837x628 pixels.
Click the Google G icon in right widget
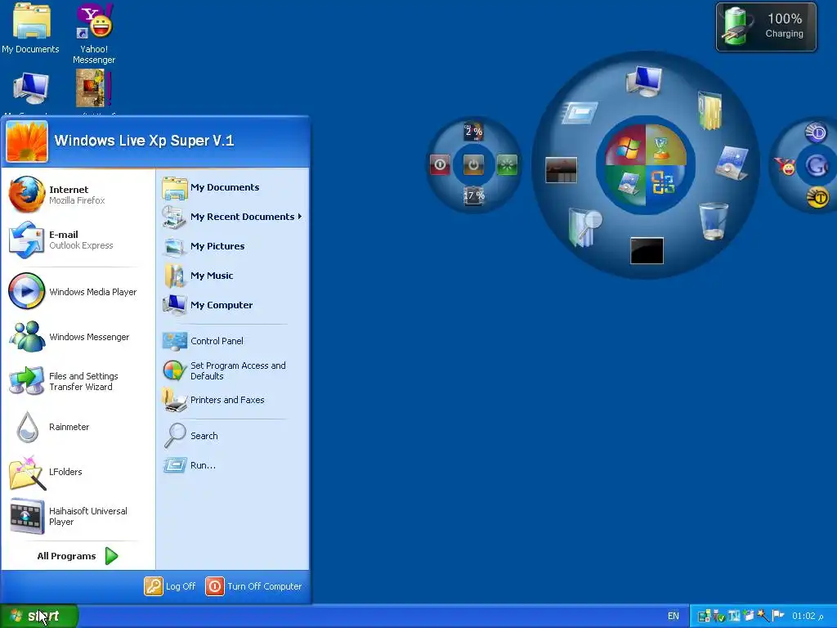tap(817, 165)
